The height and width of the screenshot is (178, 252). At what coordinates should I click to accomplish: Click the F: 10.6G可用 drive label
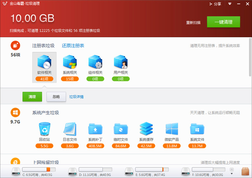point(207,175)
